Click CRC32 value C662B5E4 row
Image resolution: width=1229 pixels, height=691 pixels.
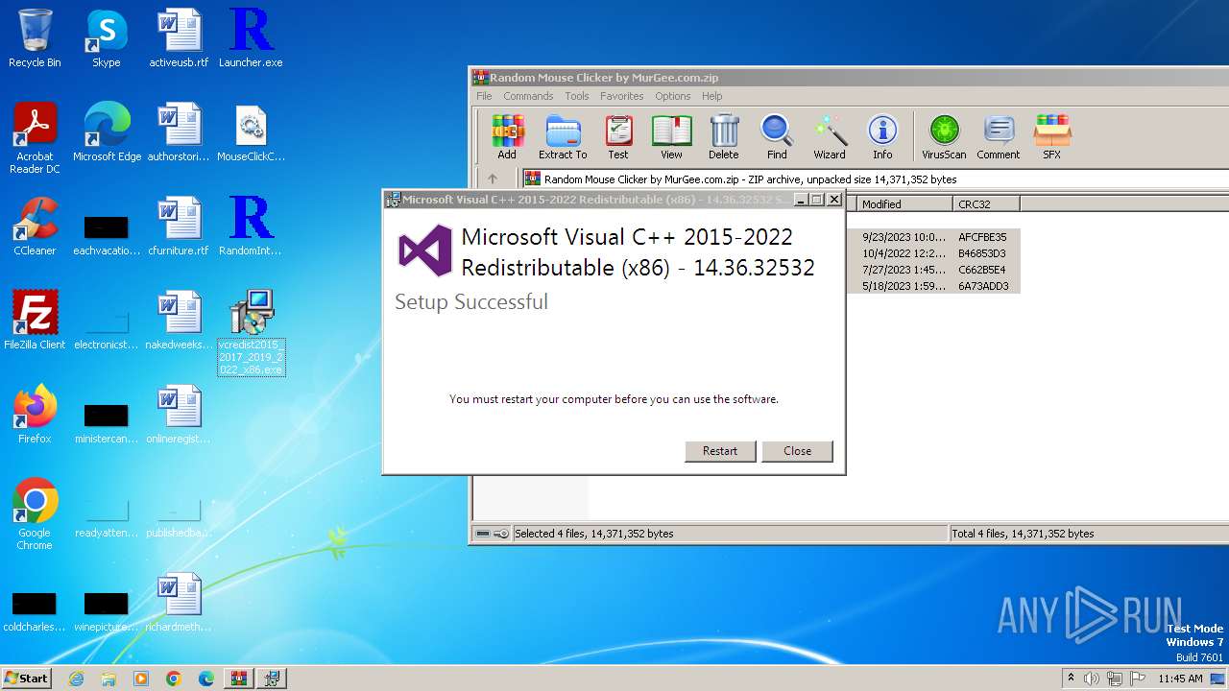[x=982, y=270]
